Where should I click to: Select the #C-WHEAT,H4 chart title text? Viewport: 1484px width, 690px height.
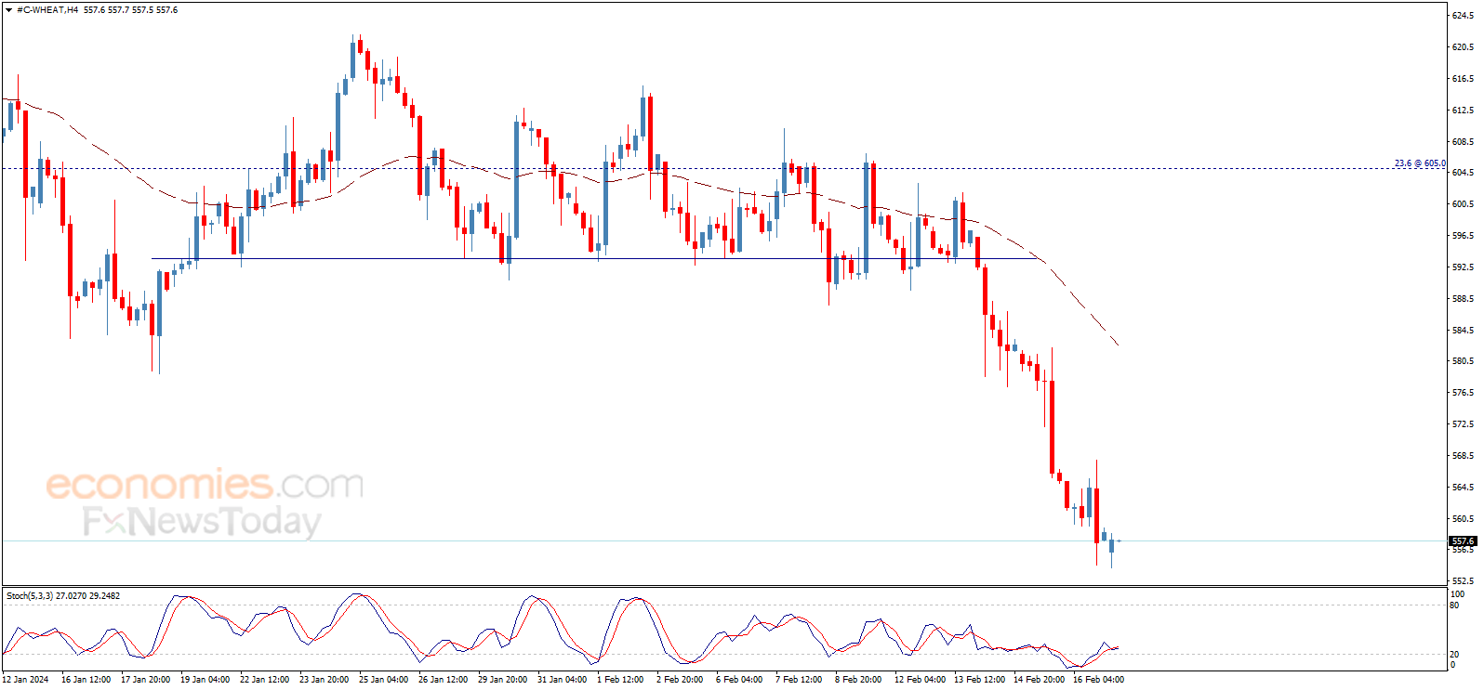(x=47, y=10)
